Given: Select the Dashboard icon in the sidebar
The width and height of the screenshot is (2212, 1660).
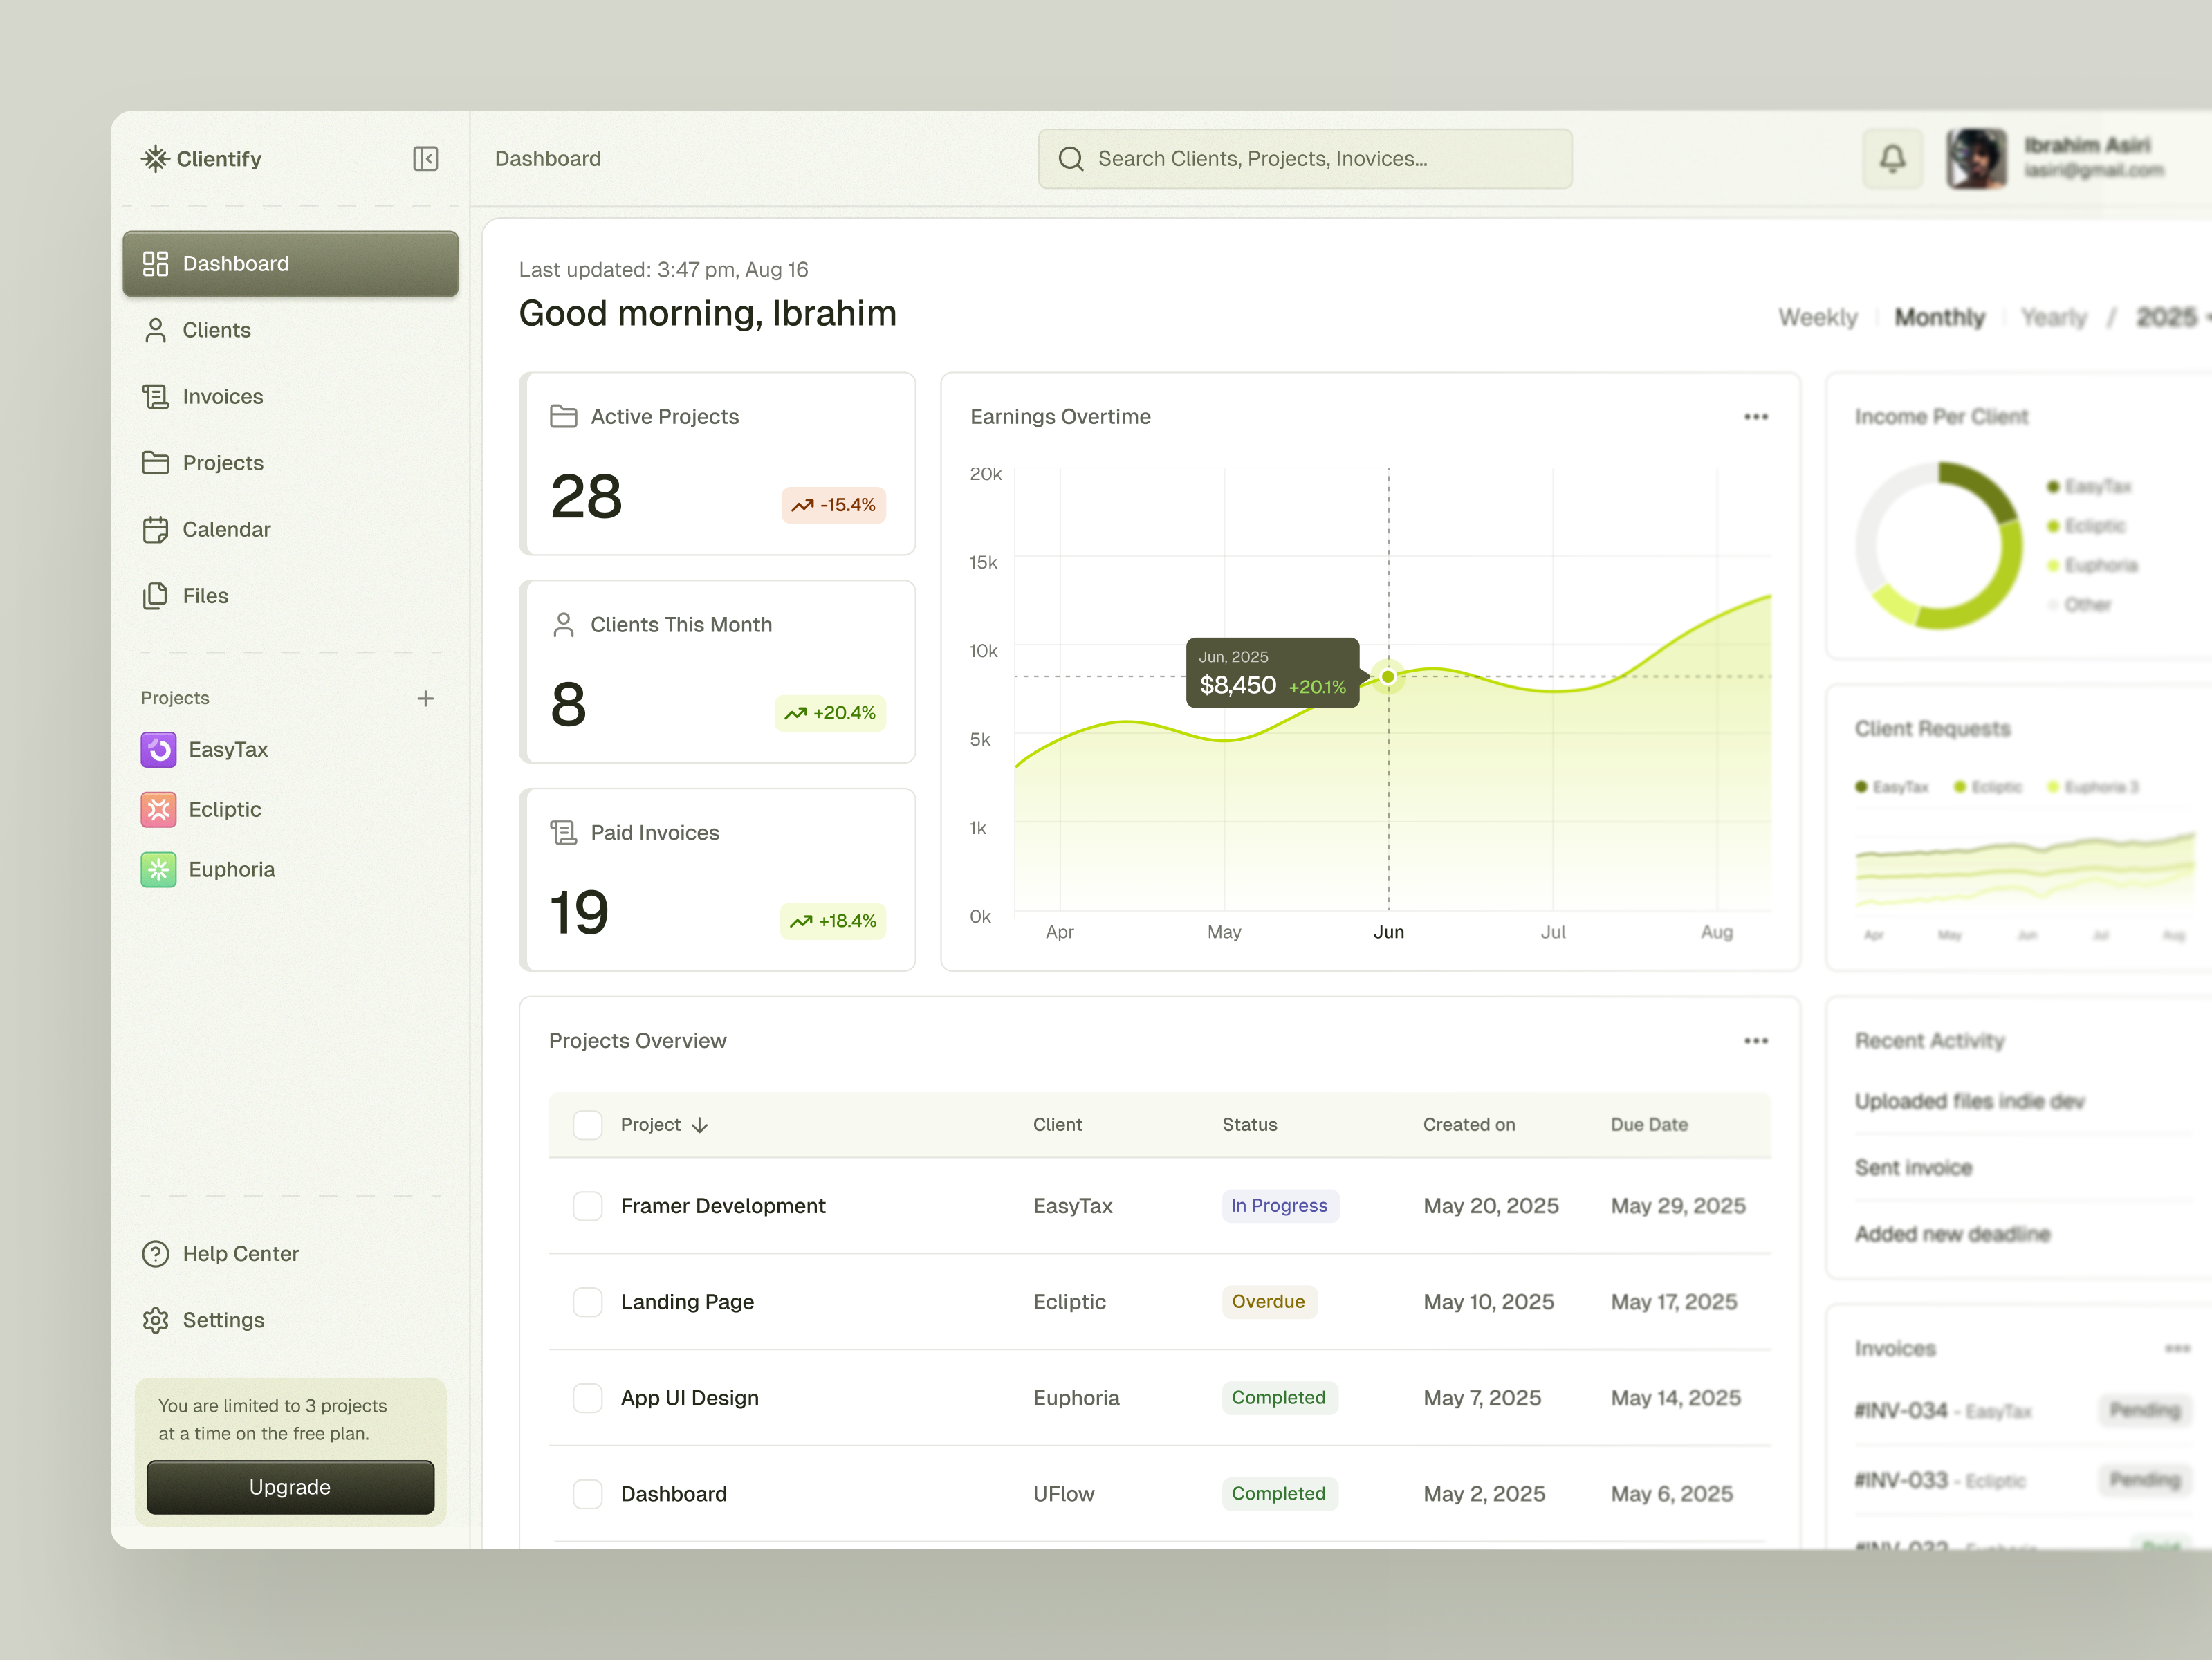Looking at the screenshot, I should click(157, 263).
